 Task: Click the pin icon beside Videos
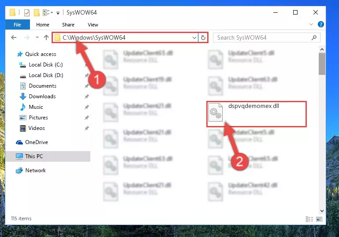[87, 128]
